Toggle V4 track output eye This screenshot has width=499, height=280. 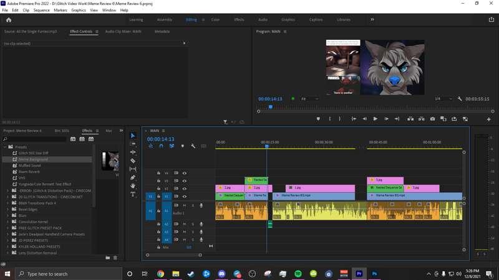tap(184, 173)
